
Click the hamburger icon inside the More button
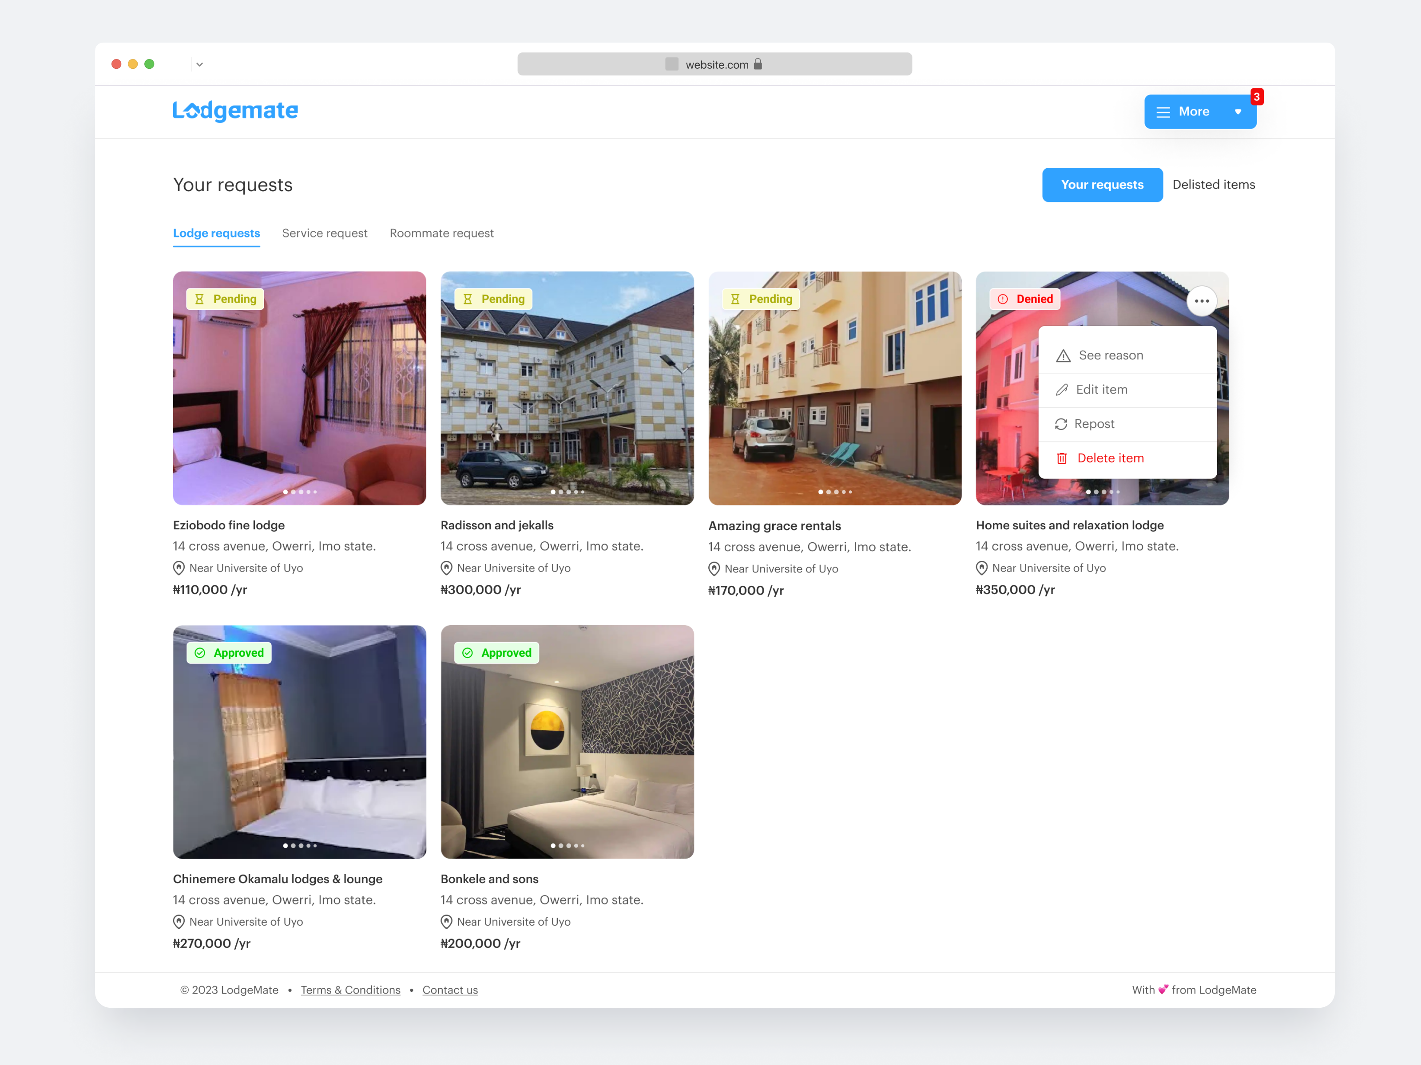(x=1163, y=111)
